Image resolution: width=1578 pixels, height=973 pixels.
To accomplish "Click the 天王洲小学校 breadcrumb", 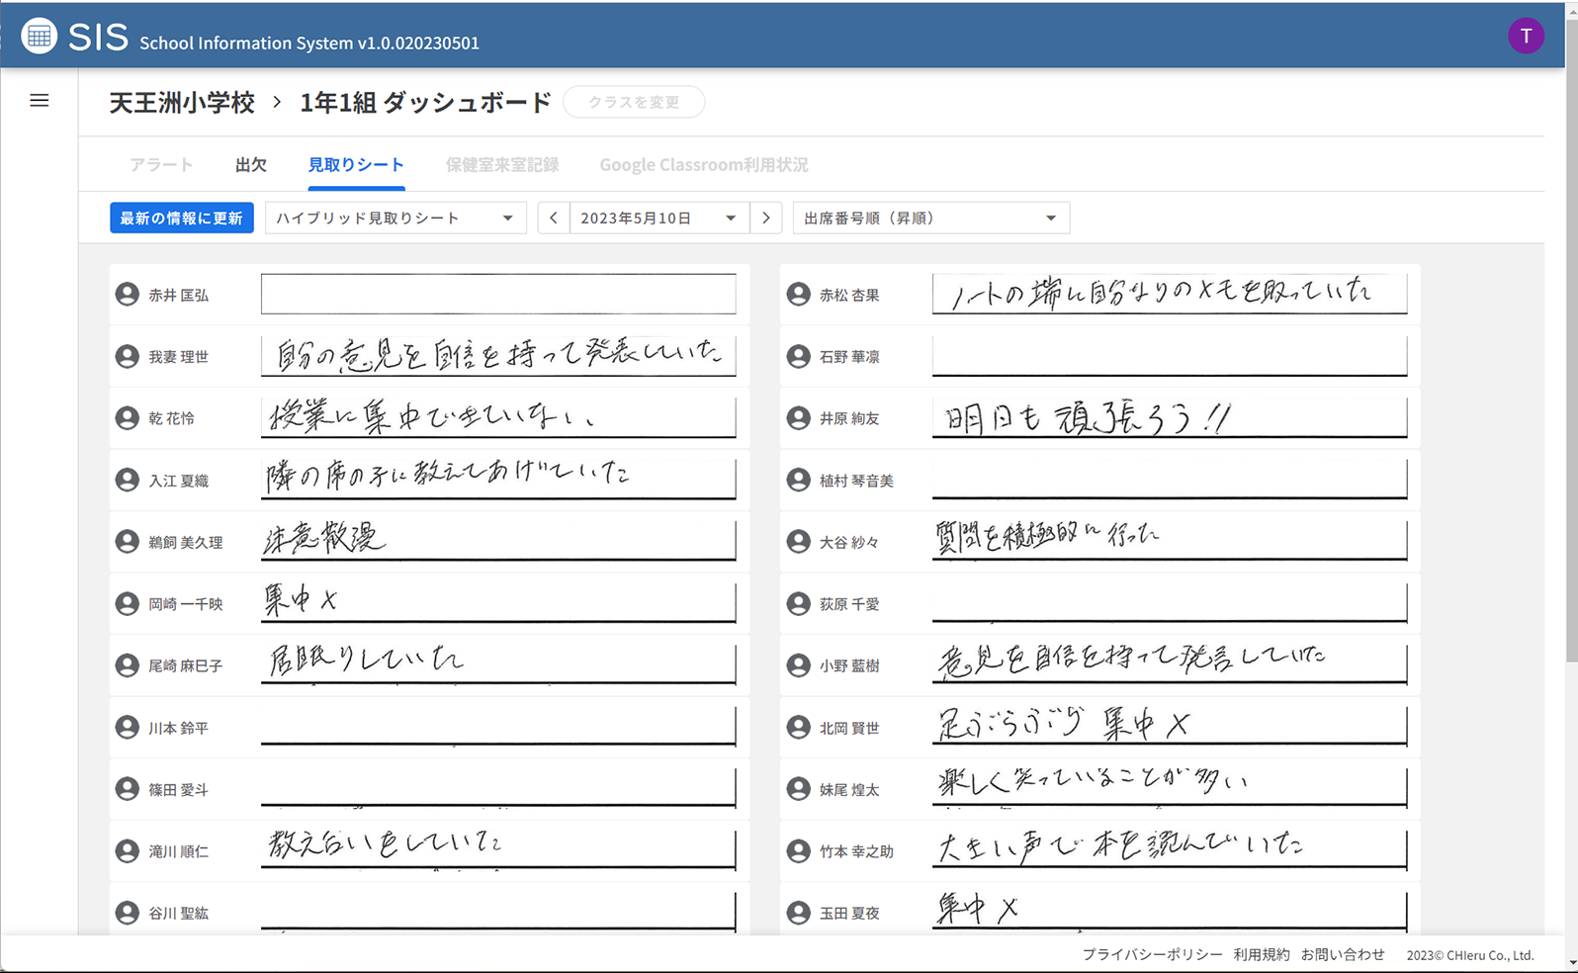I will 182,102.
